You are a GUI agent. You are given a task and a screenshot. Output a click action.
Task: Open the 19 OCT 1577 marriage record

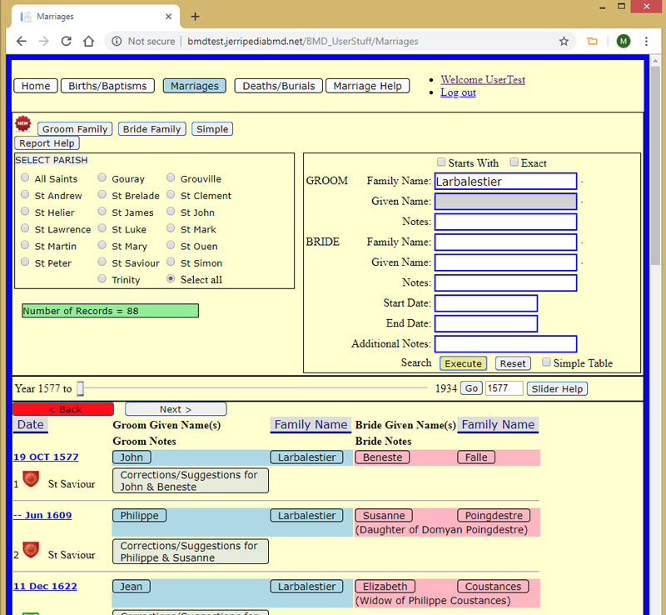46,457
